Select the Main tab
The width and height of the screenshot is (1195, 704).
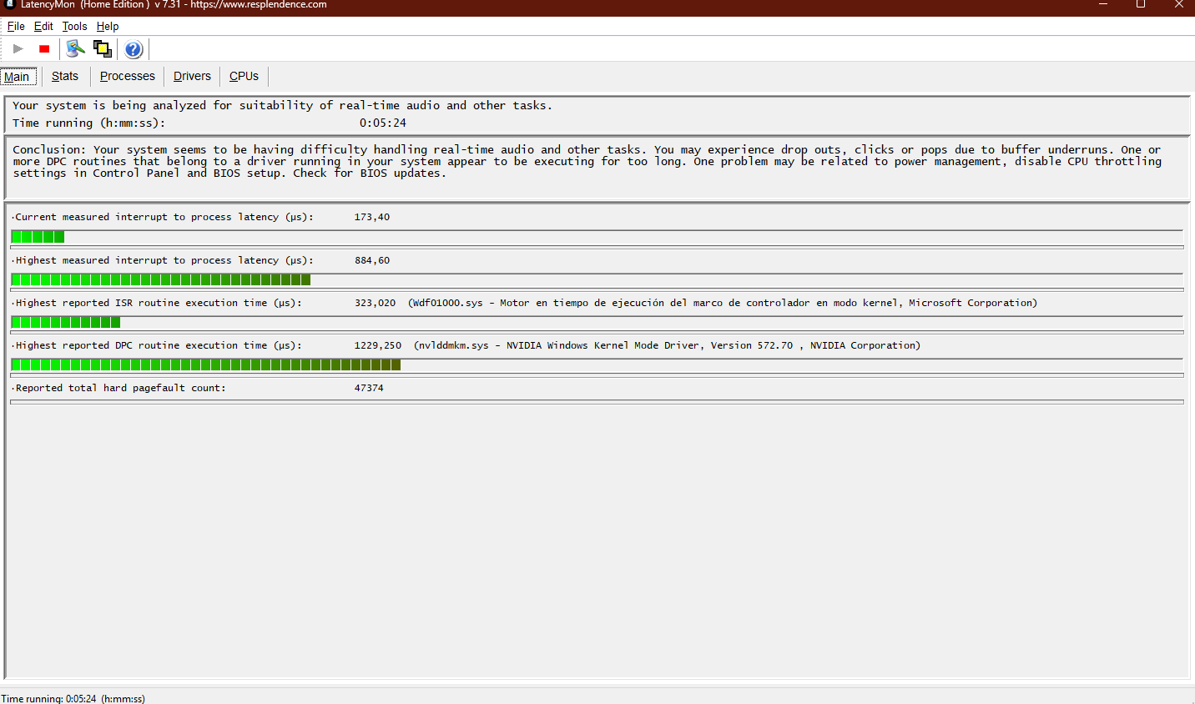tap(18, 77)
